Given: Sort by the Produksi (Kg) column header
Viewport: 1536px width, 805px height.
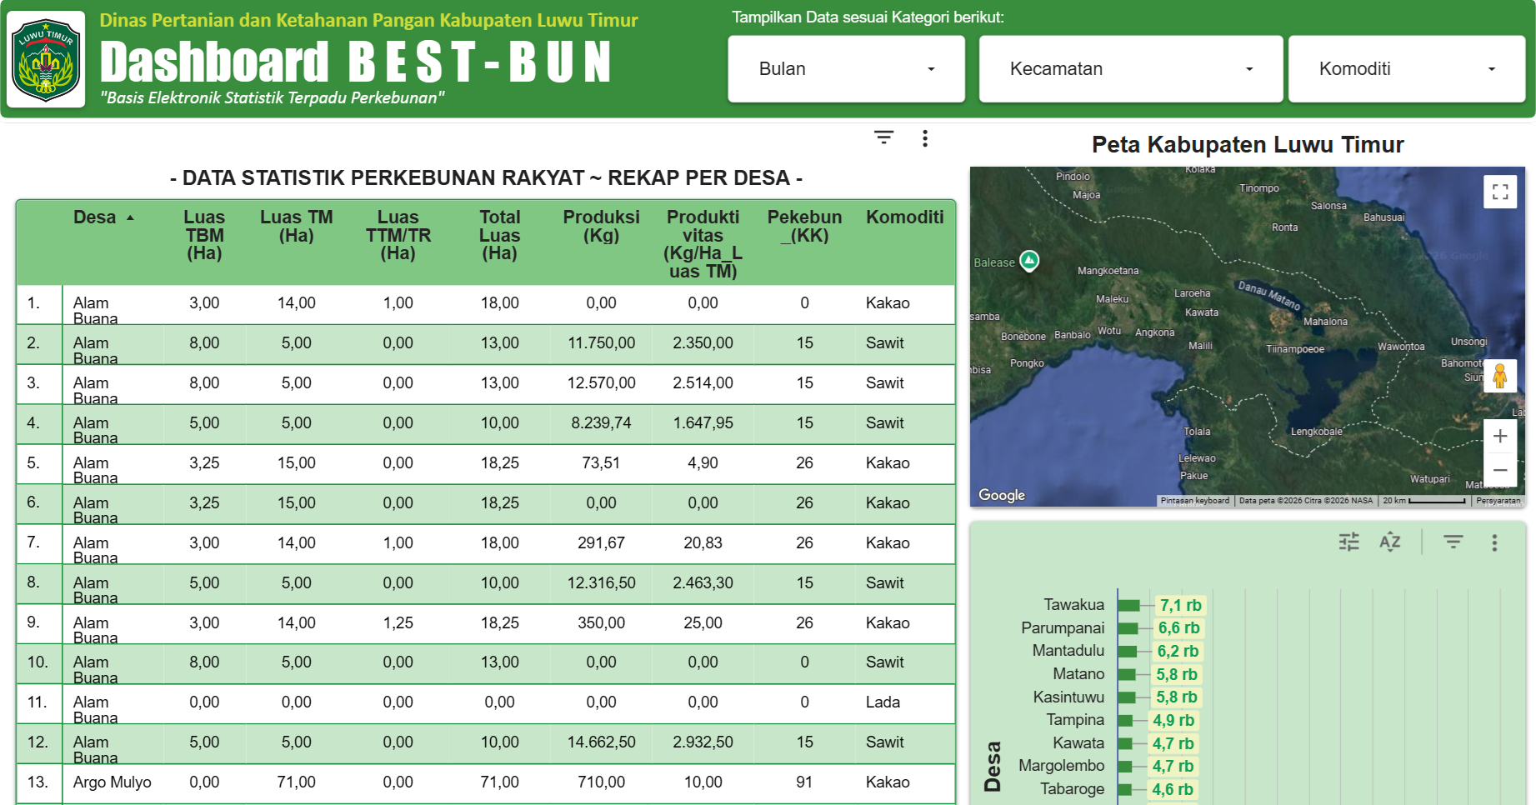Looking at the screenshot, I should pos(602,226).
